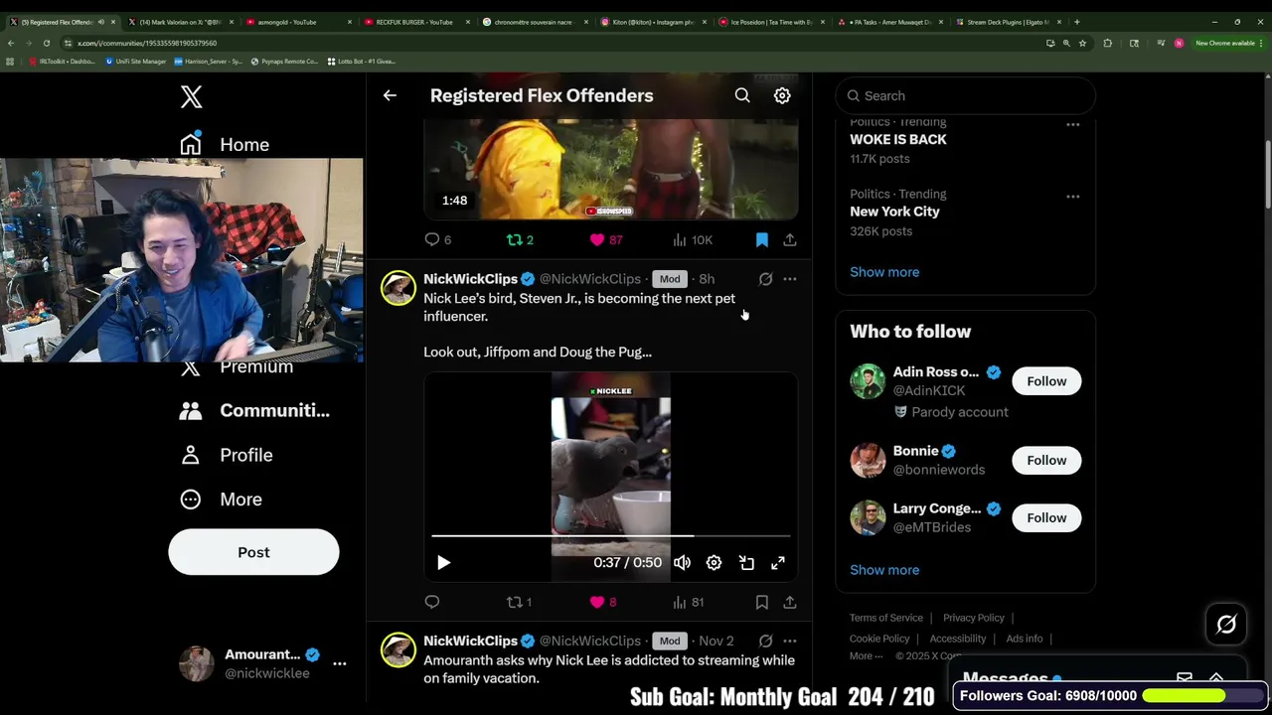
Task: View analytics for the 10K views post
Action: [x=693, y=239]
